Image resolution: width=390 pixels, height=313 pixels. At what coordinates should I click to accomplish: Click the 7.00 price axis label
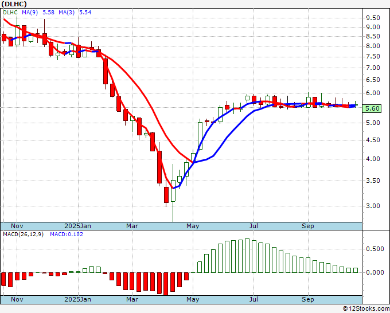373,68
